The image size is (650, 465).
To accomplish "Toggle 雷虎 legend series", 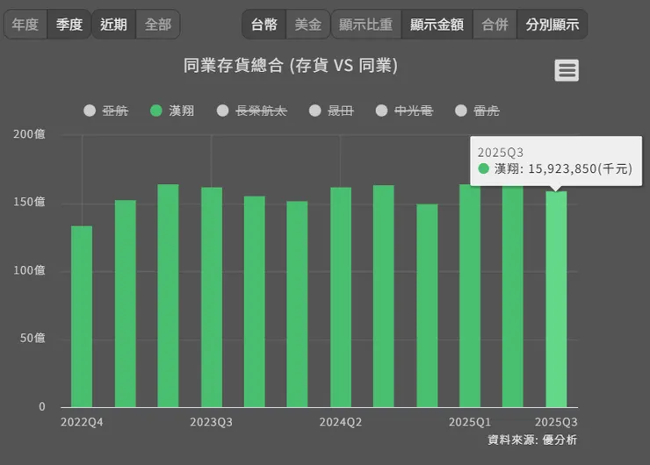I will tap(477, 111).
